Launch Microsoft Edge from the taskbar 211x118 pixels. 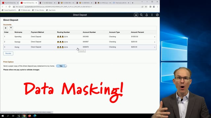tap(35, 116)
